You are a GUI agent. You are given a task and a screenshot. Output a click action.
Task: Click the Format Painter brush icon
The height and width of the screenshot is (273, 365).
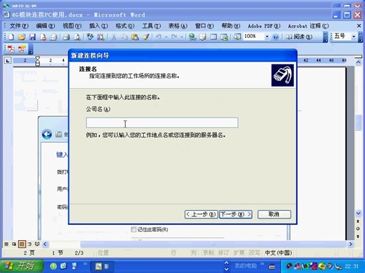click(x=146, y=36)
